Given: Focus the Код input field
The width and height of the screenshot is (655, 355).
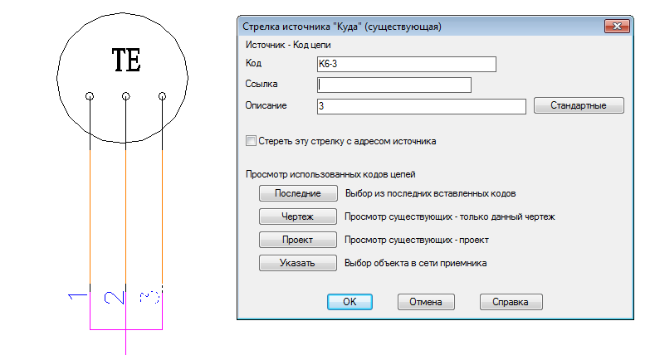Looking at the screenshot, I should 407,64.
